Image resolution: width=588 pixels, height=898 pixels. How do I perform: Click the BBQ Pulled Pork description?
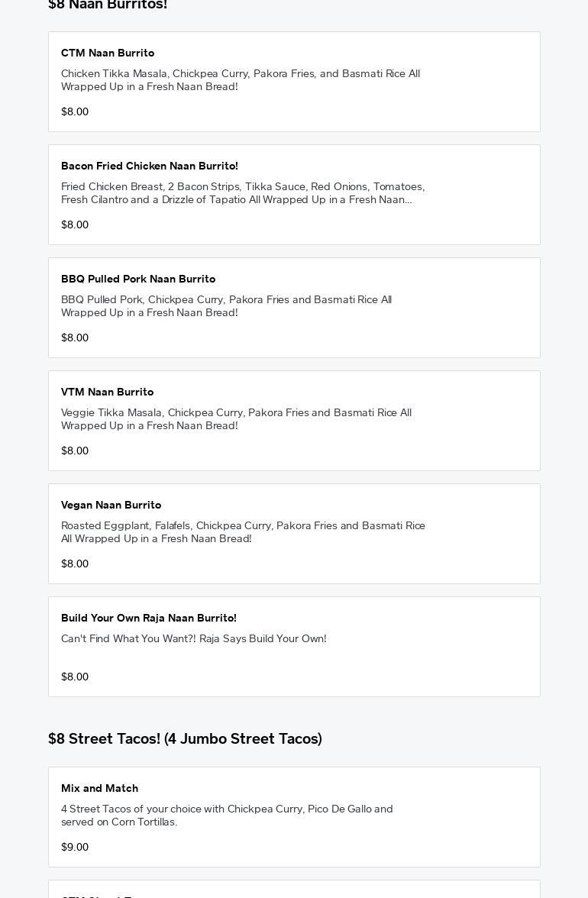(x=227, y=306)
